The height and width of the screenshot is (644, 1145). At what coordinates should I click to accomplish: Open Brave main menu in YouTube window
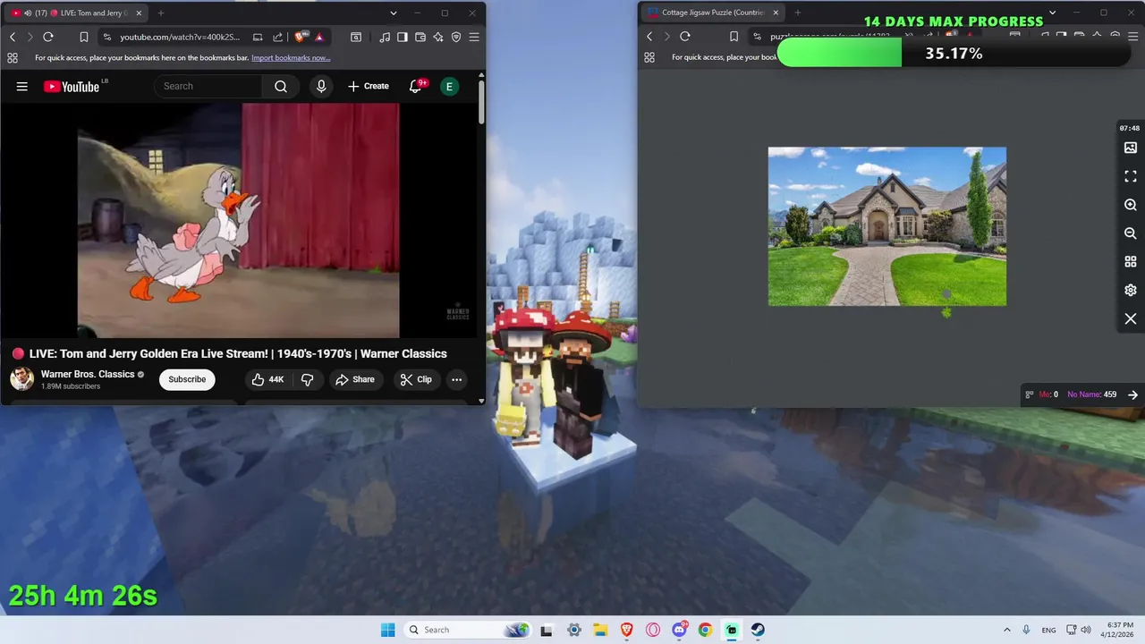474,37
